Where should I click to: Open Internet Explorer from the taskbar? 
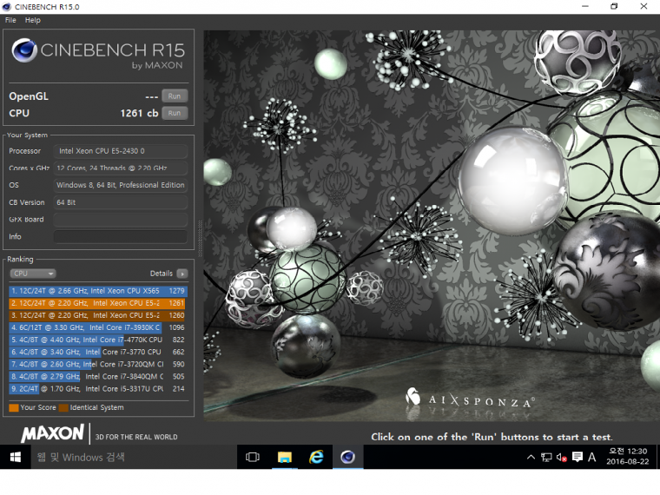click(x=316, y=457)
